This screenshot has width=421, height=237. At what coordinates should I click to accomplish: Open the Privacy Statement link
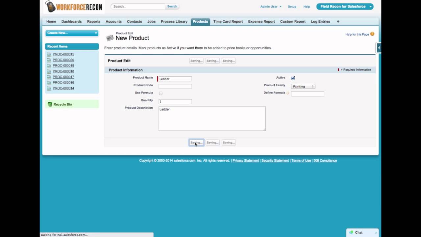point(246,161)
